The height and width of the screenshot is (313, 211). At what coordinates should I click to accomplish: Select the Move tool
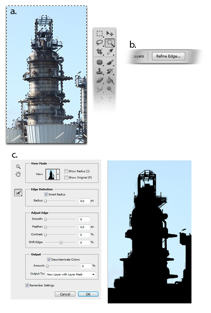click(110, 33)
